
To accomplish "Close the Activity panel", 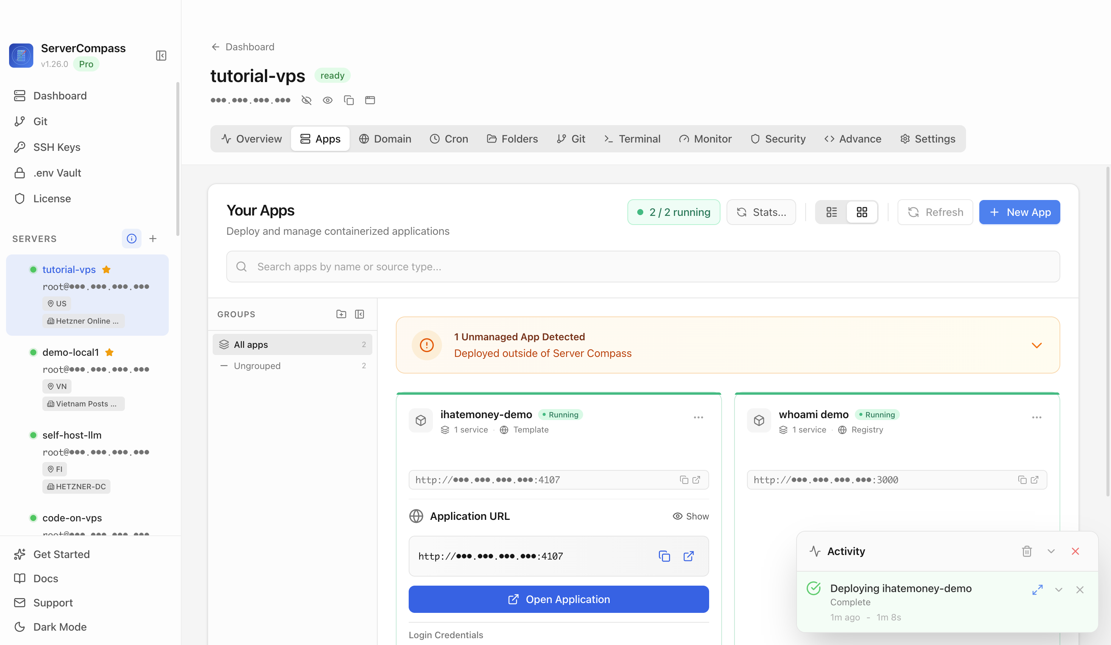I will (1075, 551).
